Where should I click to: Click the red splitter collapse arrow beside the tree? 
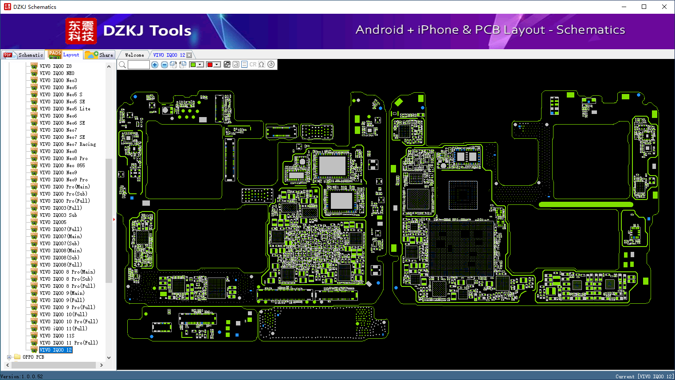[x=114, y=219]
